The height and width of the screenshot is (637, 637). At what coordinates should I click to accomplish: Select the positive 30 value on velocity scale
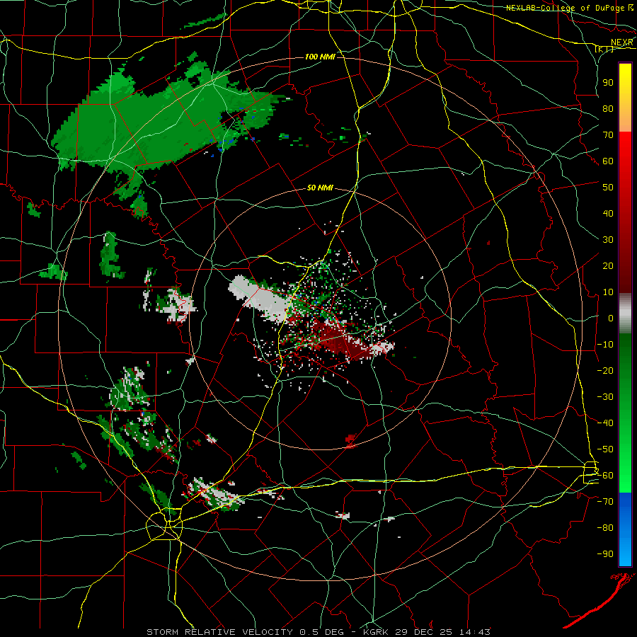(608, 240)
